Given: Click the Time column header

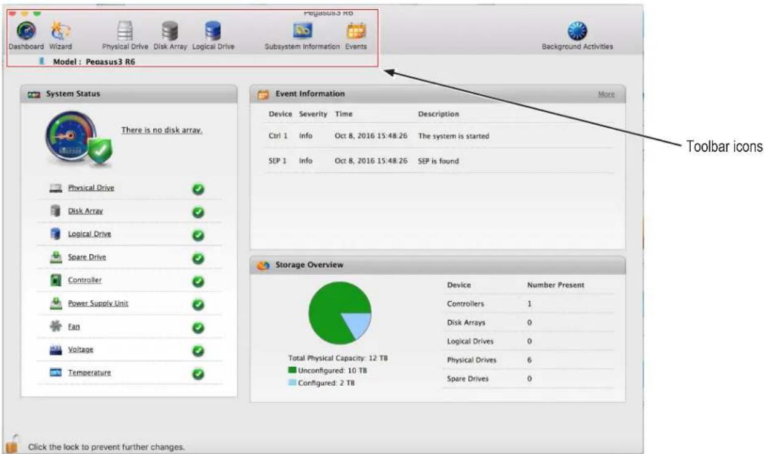Looking at the screenshot, I should coord(344,114).
